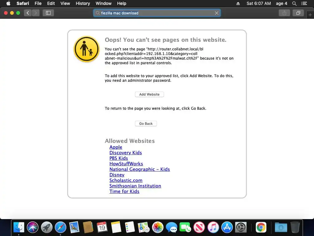
Task: Click the clock showing Sat 6:07 AM
Action: pos(258,3)
